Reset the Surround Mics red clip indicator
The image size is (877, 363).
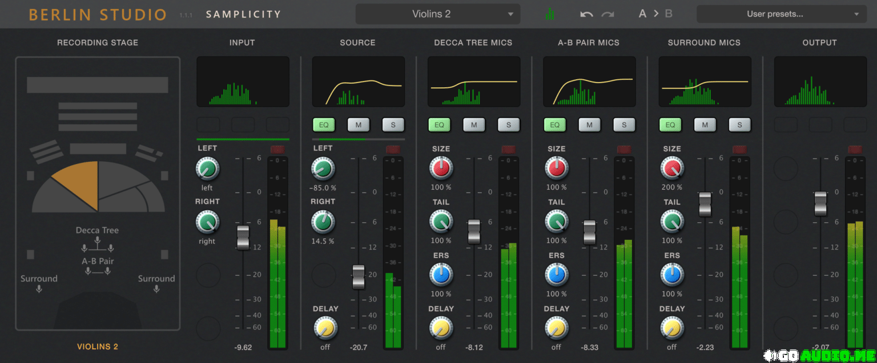739,149
